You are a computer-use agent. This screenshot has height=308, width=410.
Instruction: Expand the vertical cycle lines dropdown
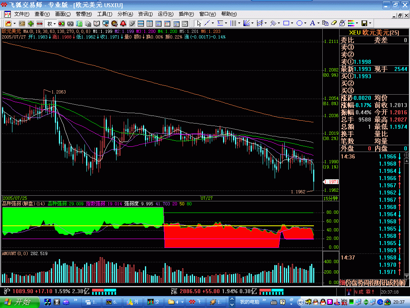(239, 24)
